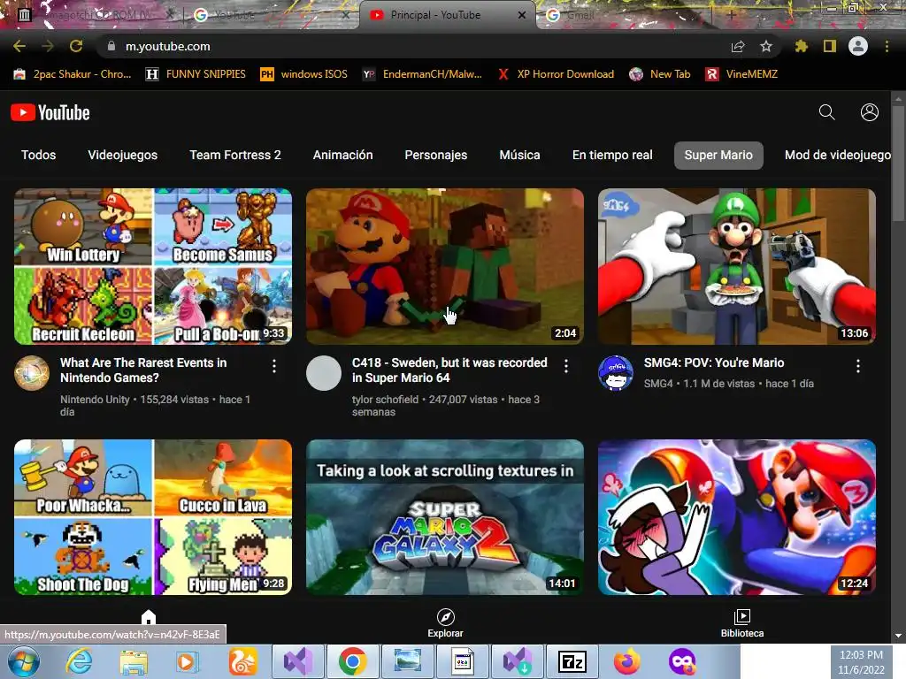The width and height of the screenshot is (906, 679).
Task: Play the Win Lottery thumbnail video
Action: tap(153, 266)
